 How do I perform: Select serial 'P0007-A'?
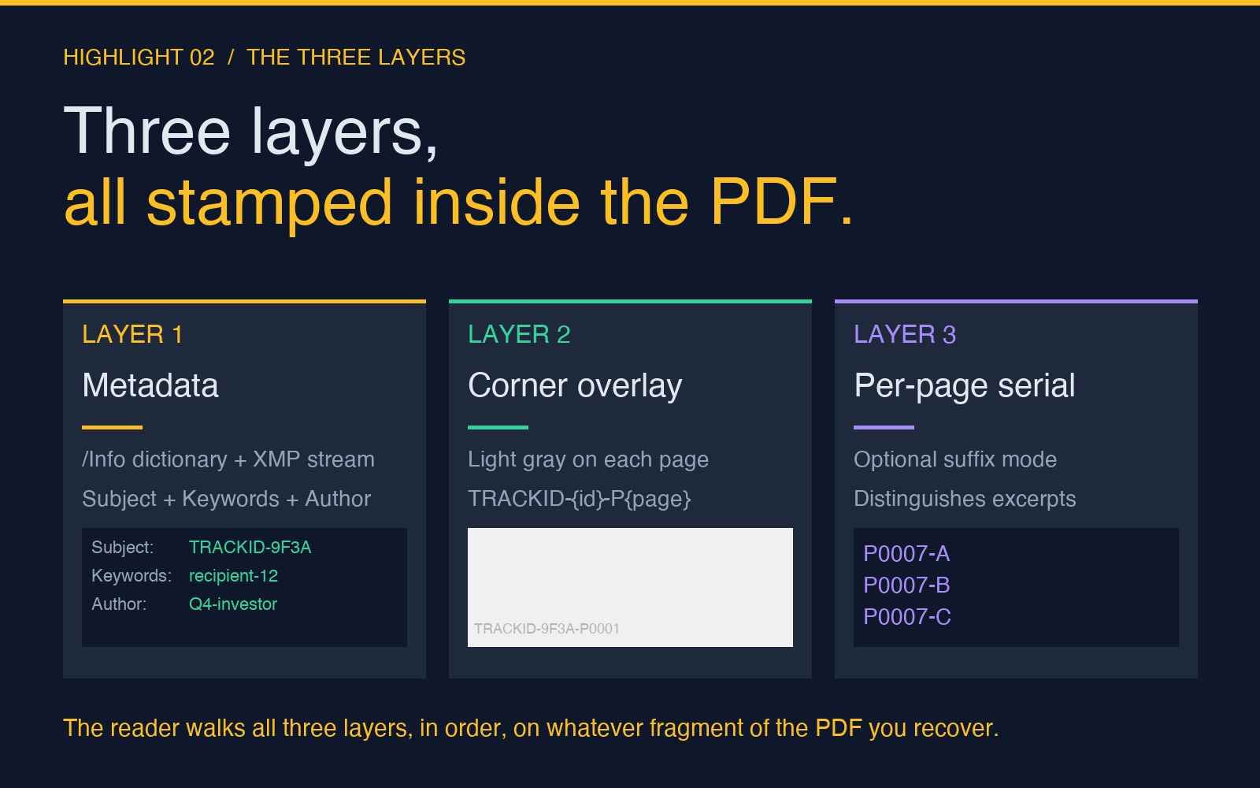pyautogui.click(x=906, y=554)
